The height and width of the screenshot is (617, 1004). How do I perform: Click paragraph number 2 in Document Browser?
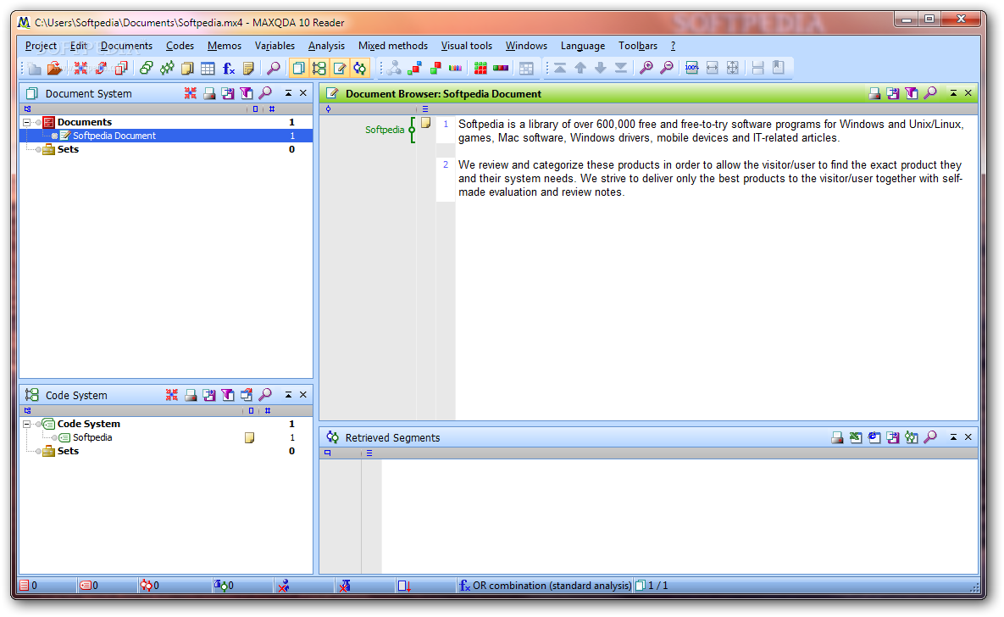tap(446, 164)
